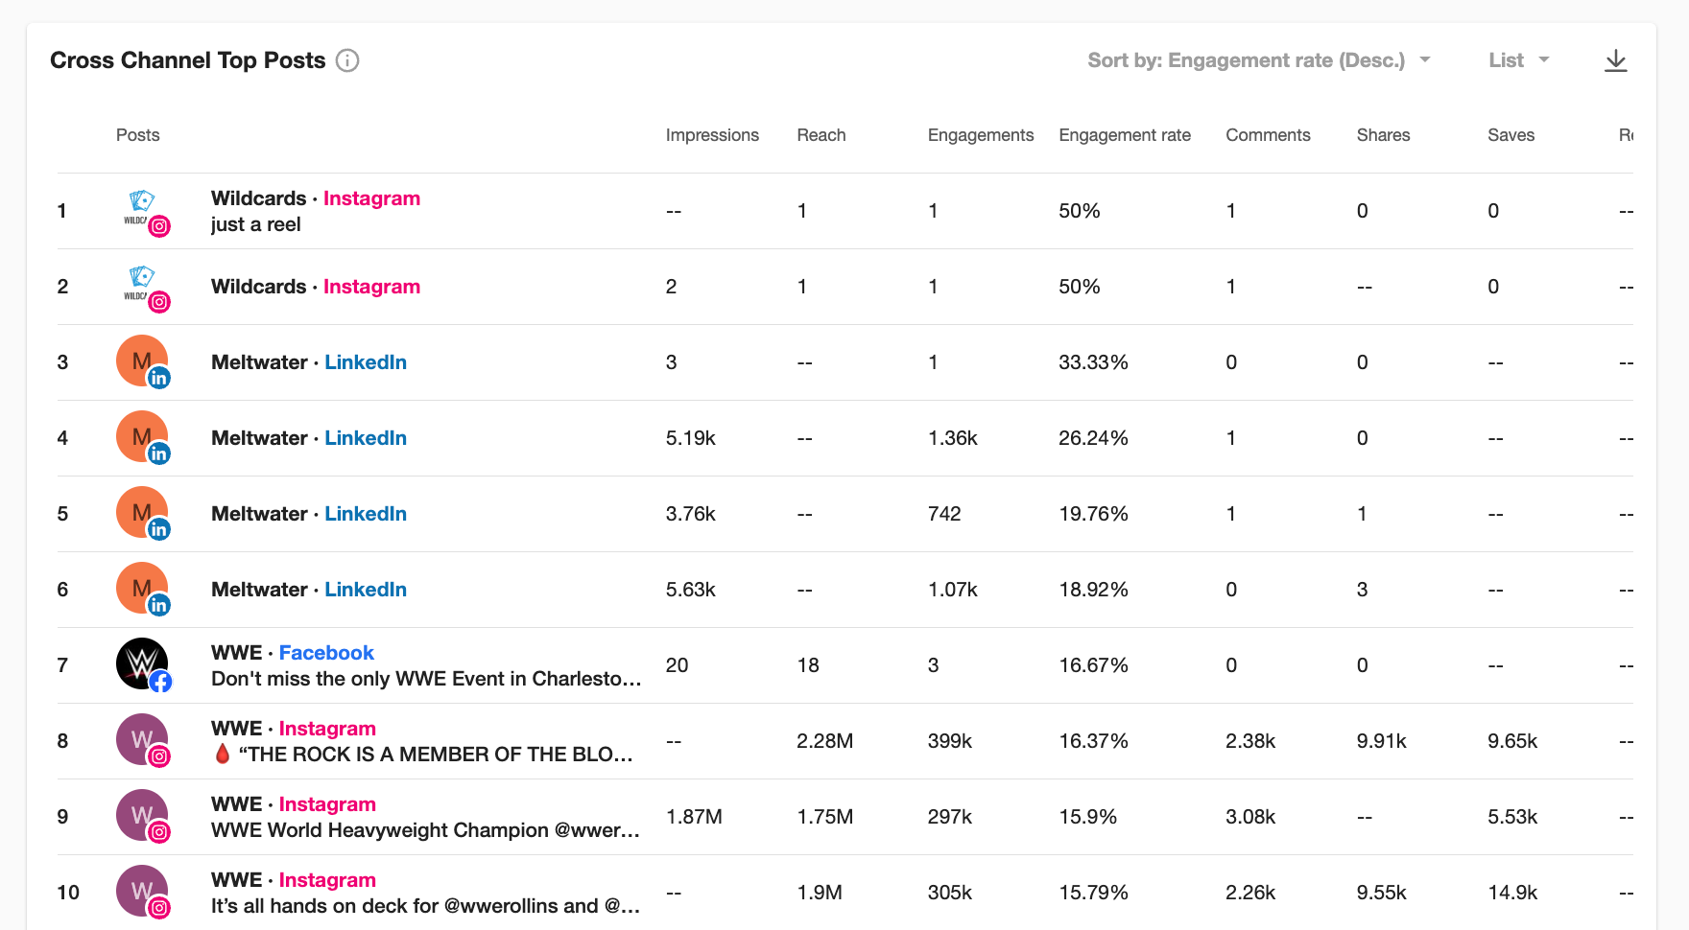
Task: Click the 1.75M reach value
Action: 825,817
